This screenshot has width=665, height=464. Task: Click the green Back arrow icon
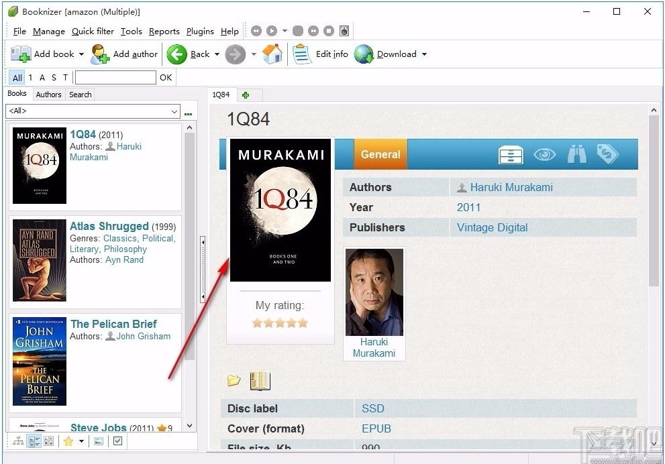point(177,54)
